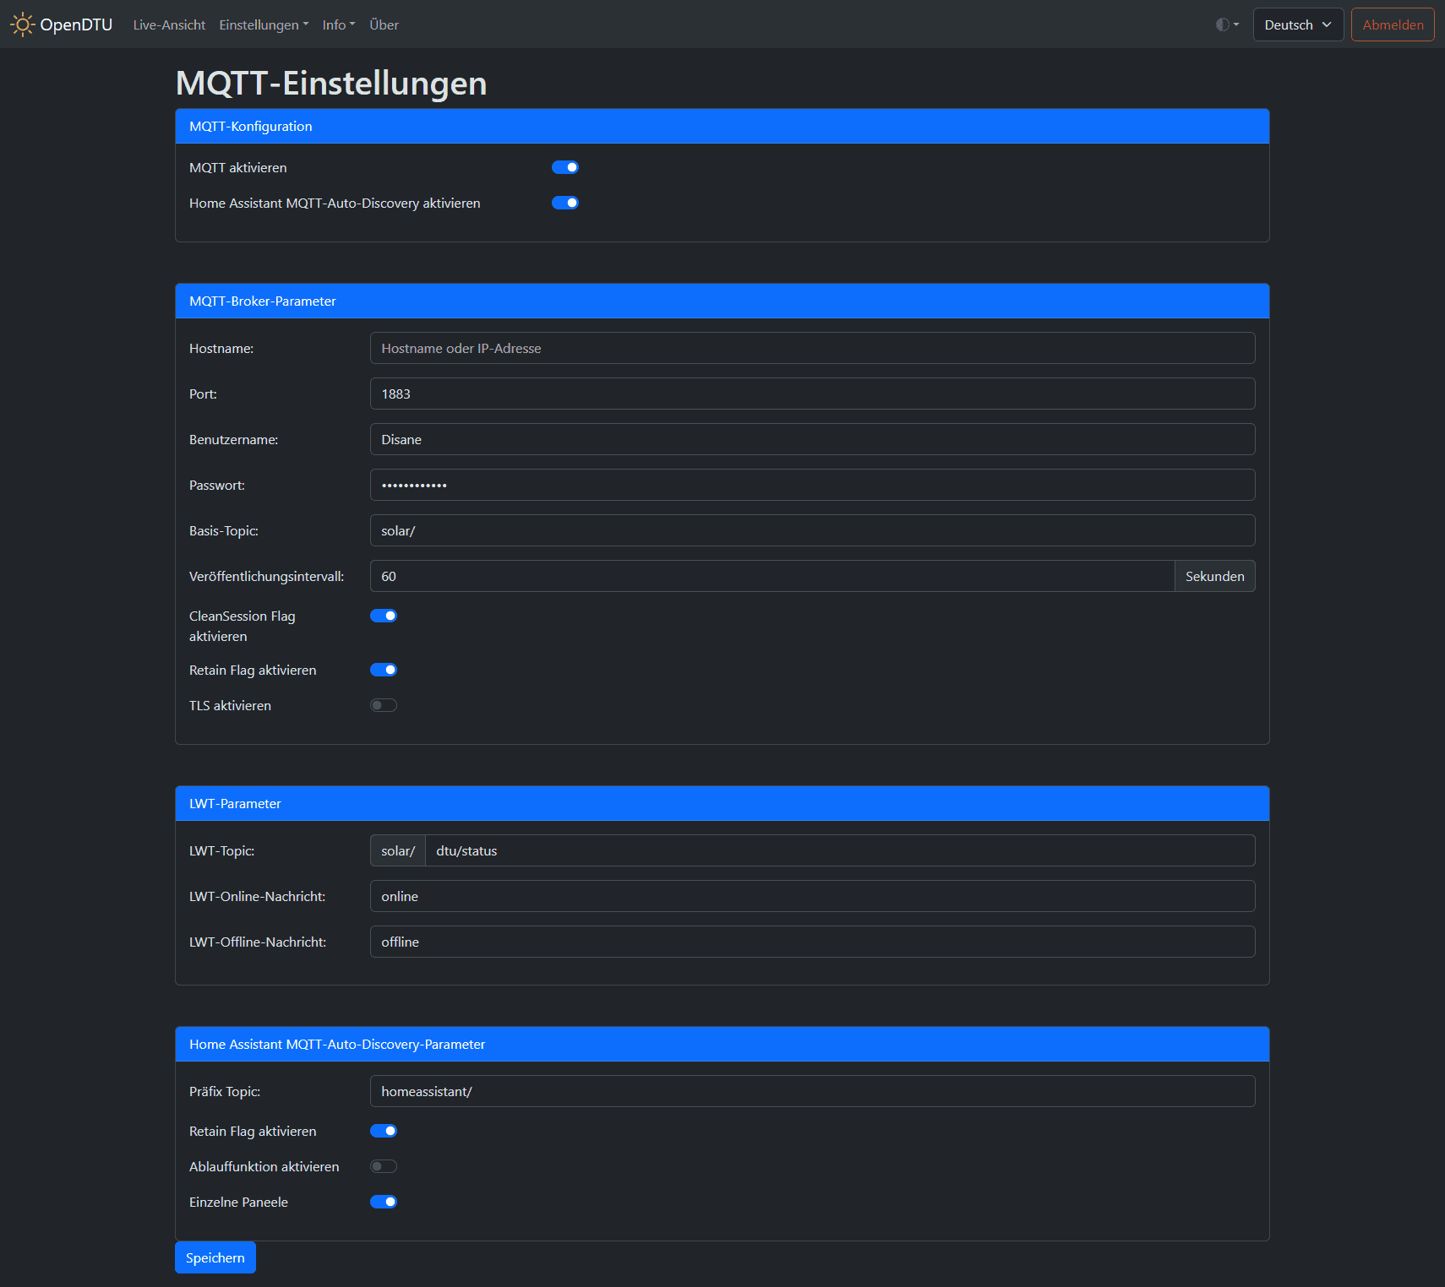Turn off broker Retain Flag switch

click(383, 670)
